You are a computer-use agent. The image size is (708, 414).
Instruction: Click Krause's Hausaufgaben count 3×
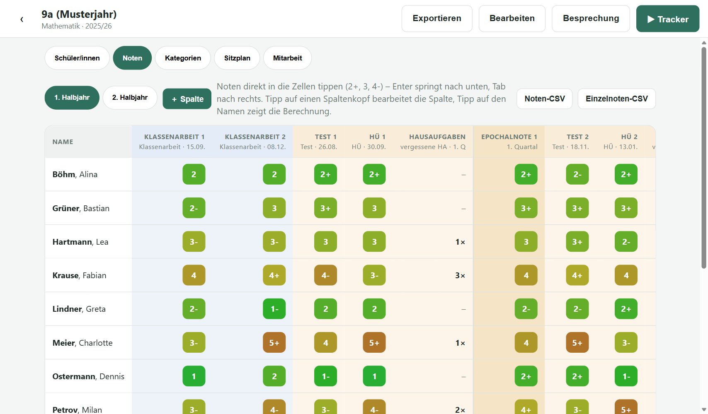pyautogui.click(x=460, y=275)
